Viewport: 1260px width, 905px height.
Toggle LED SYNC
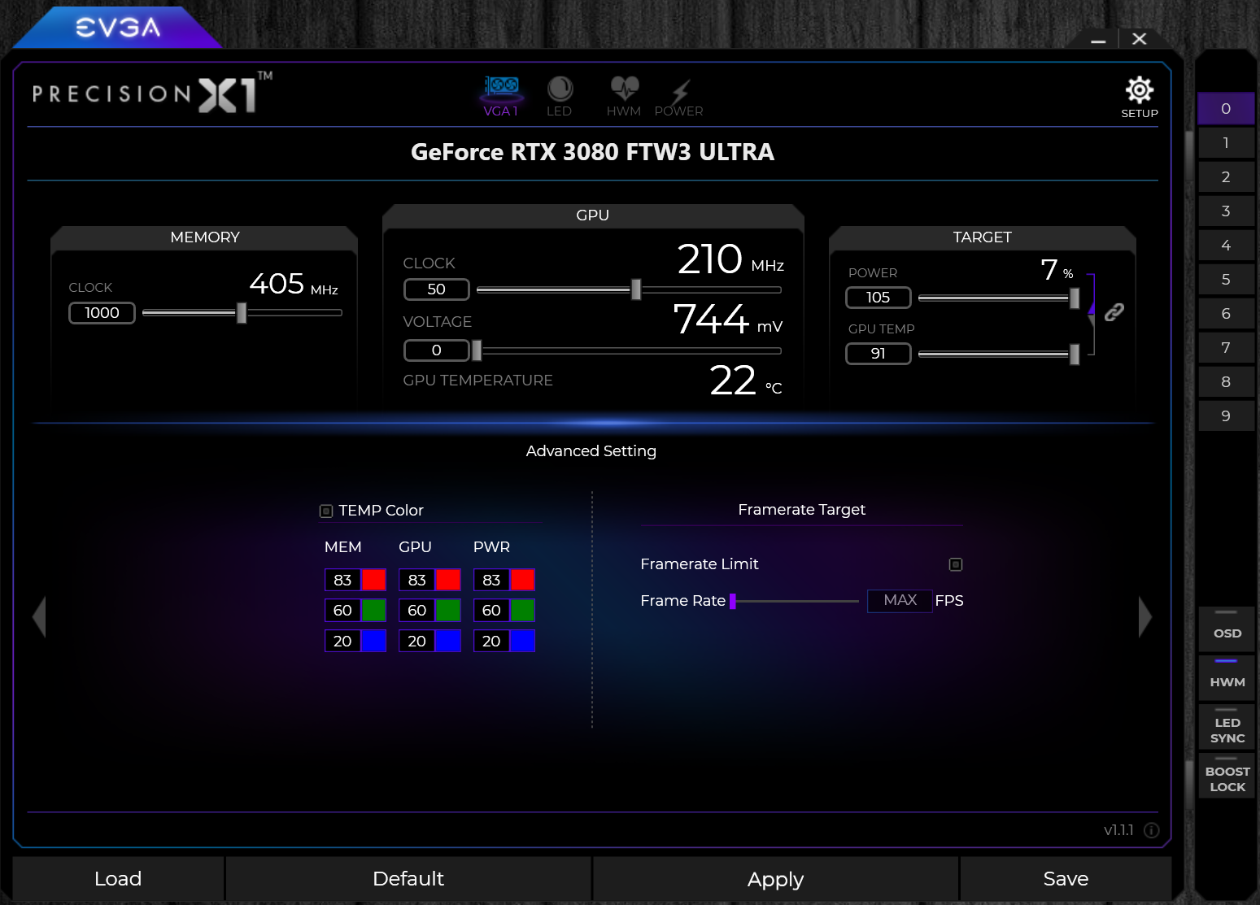click(1227, 726)
